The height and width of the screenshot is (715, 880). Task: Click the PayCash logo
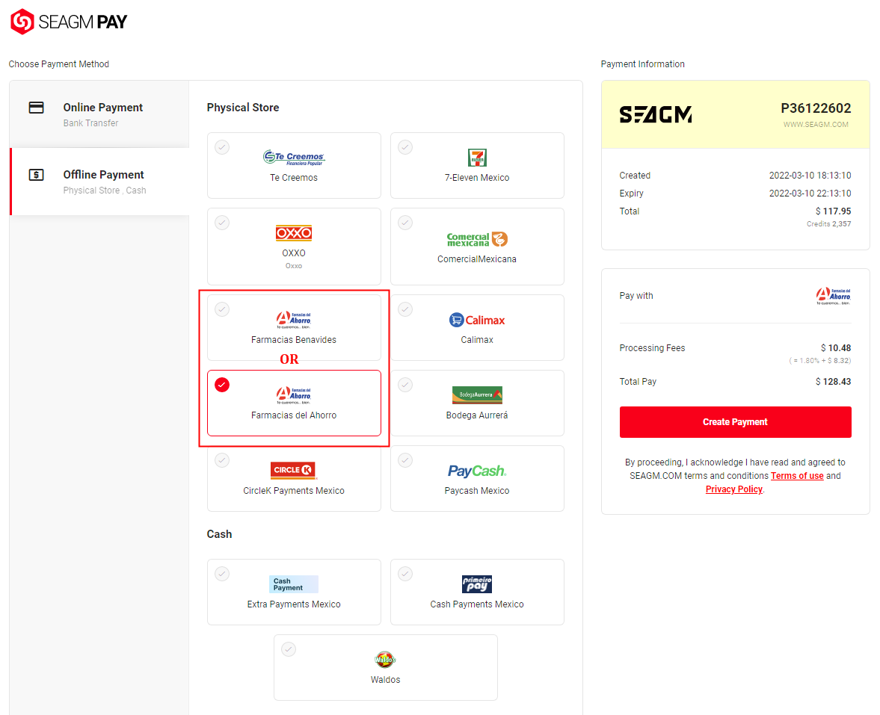coord(477,471)
